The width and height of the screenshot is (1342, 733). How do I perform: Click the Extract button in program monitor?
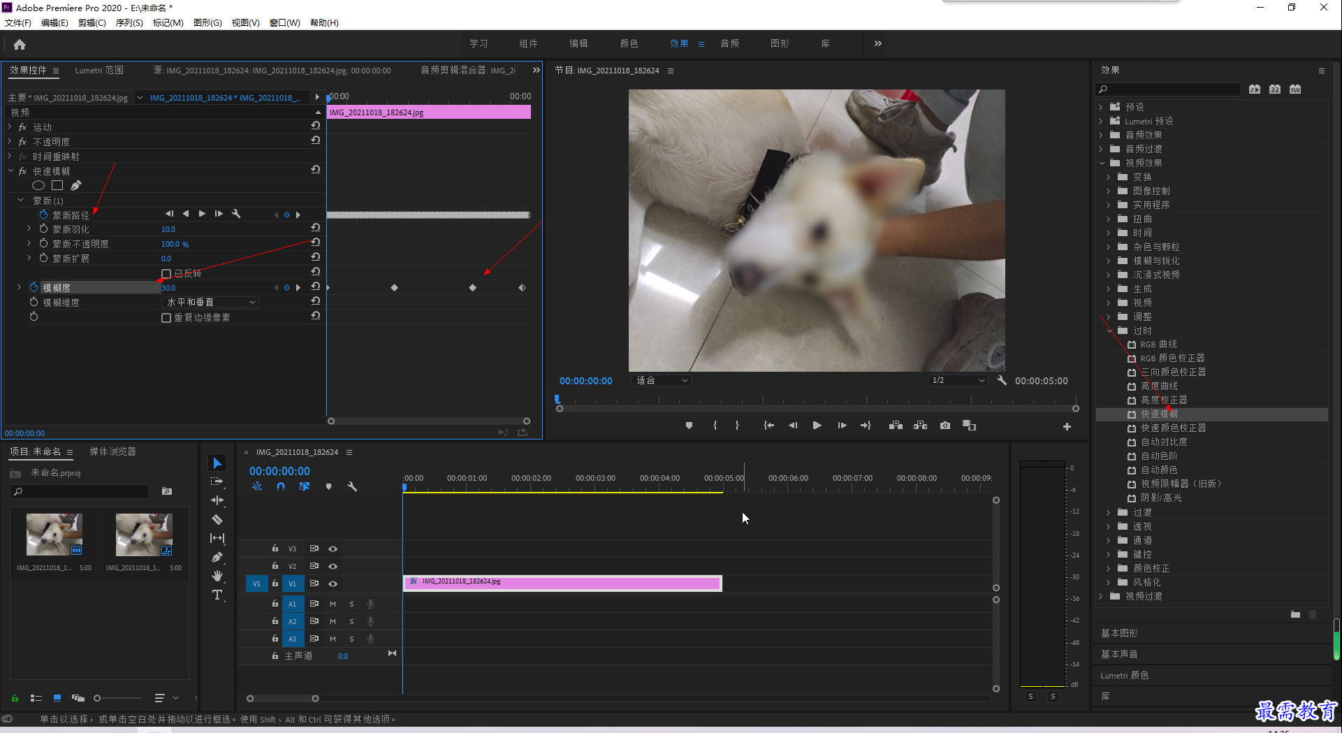click(x=920, y=426)
